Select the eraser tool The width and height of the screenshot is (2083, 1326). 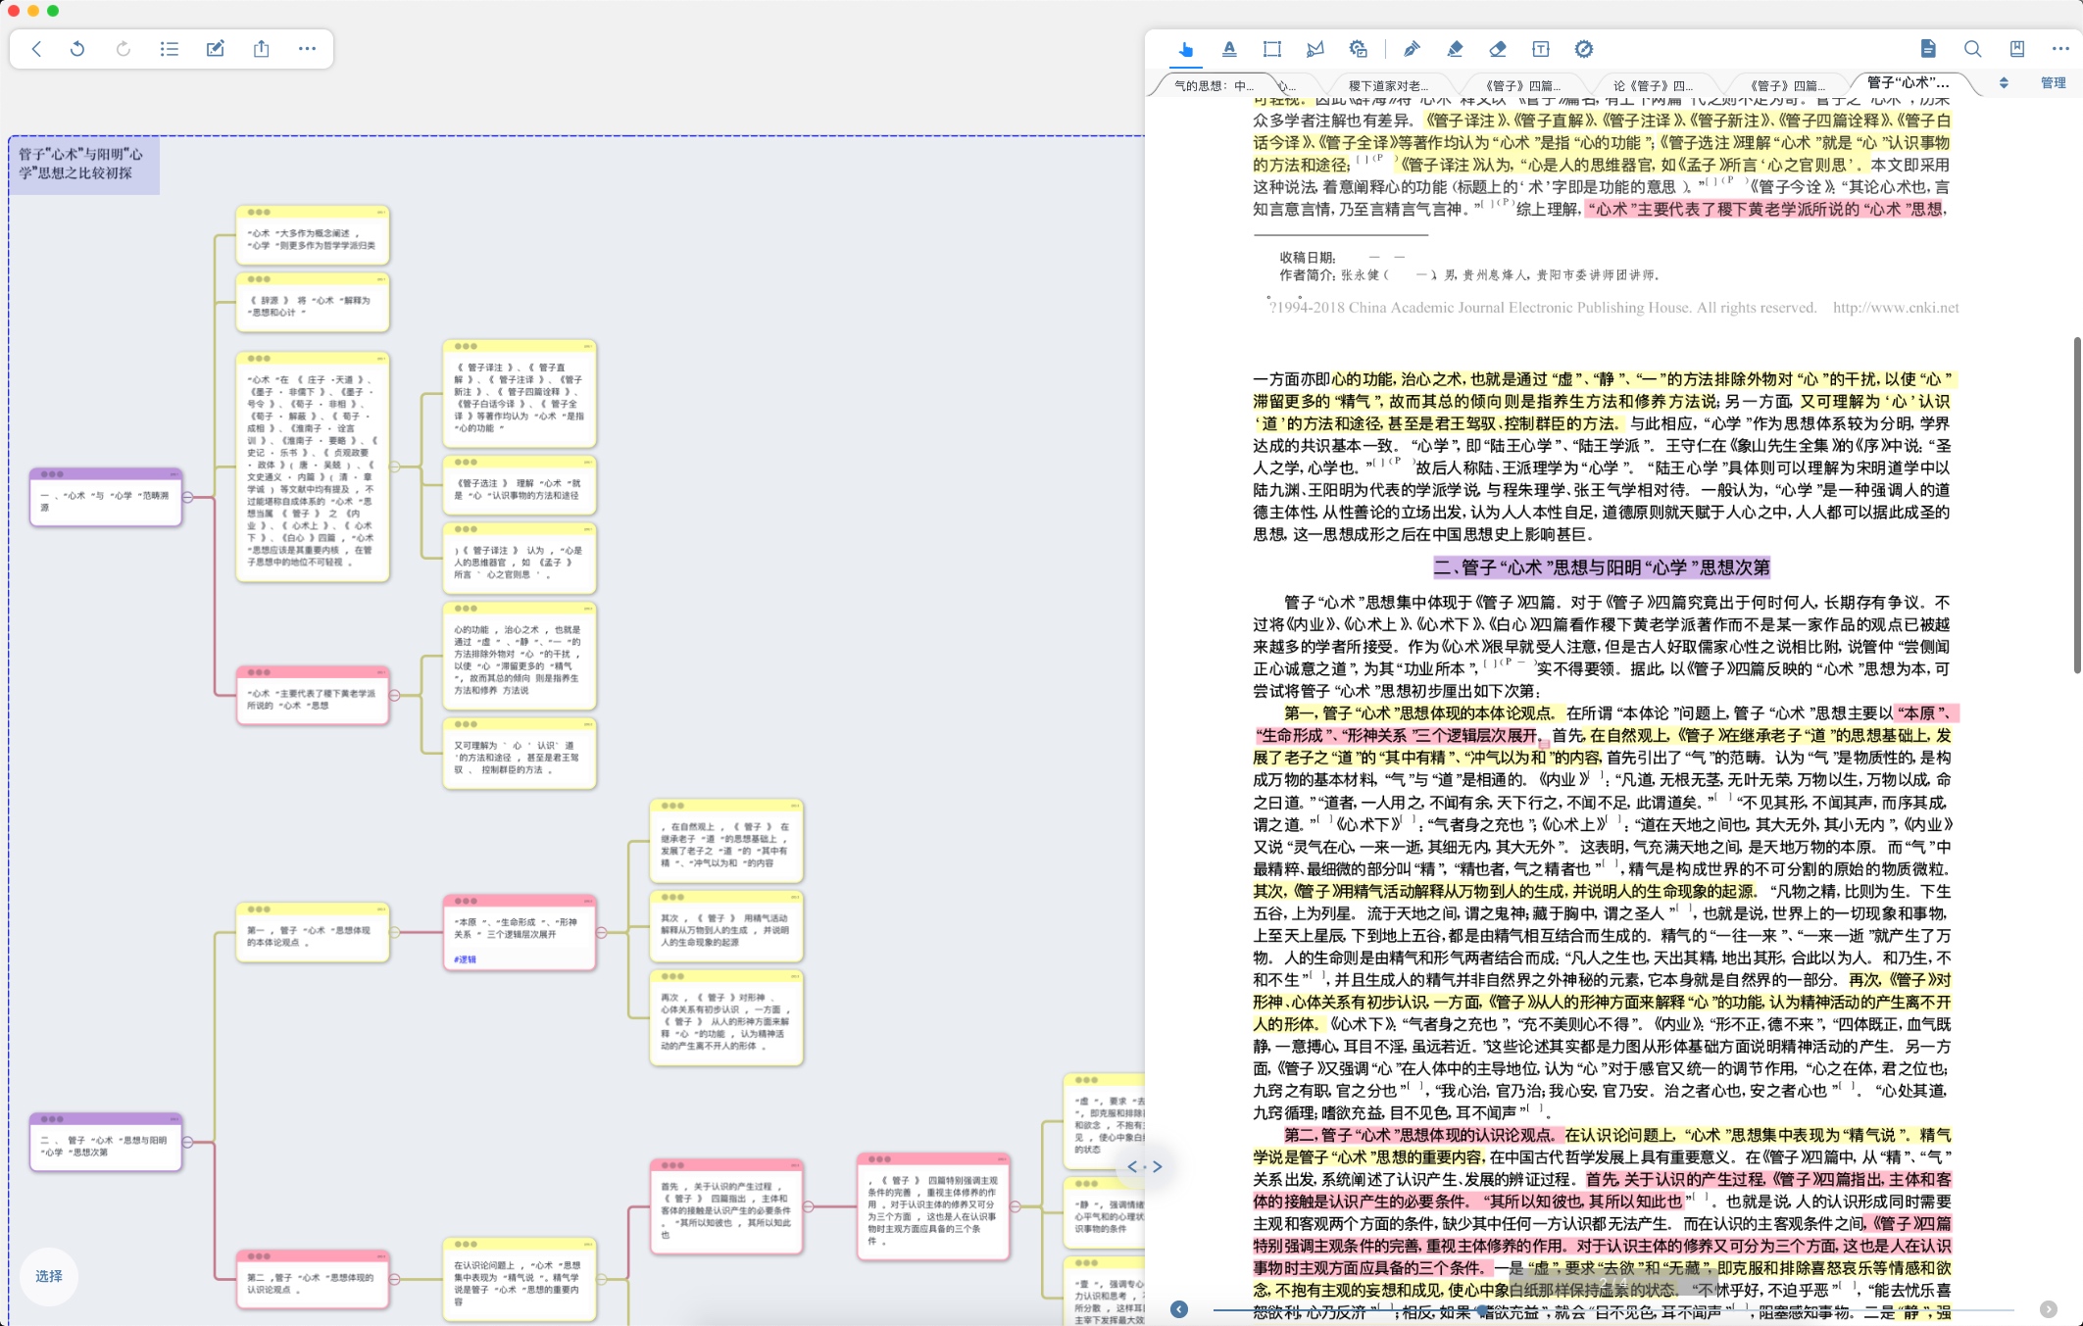[x=1498, y=49]
